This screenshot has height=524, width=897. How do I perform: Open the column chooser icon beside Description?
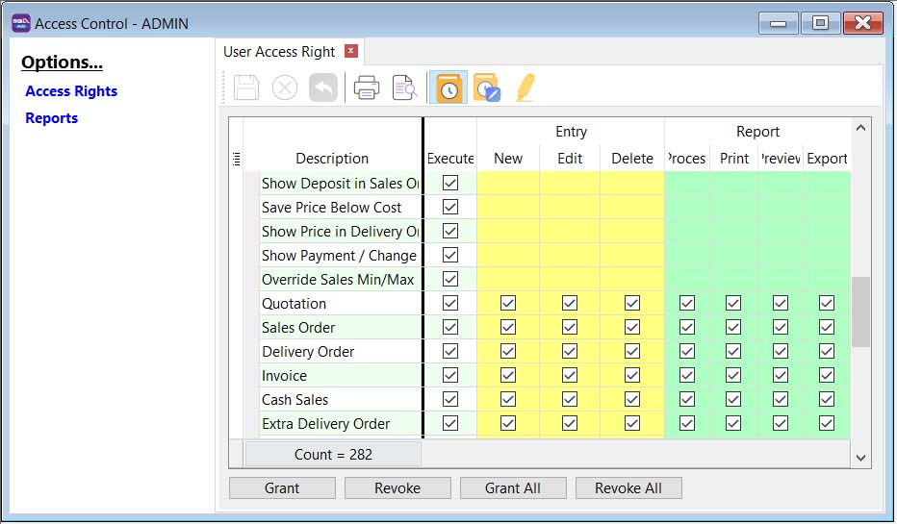[x=237, y=159]
